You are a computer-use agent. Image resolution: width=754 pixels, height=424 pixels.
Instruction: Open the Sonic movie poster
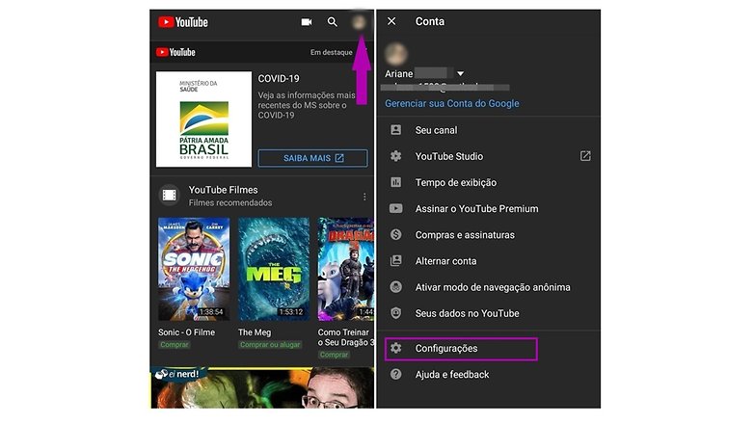194,269
